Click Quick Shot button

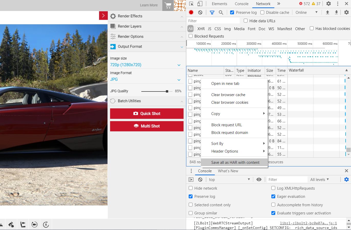tap(147, 114)
